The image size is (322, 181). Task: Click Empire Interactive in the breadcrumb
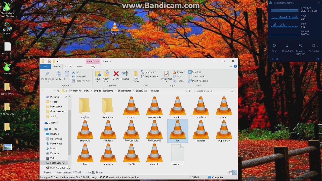[x=103, y=91]
